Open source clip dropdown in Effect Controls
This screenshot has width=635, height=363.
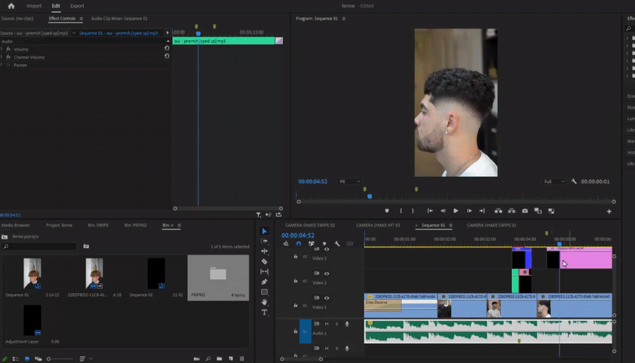click(x=74, y=33)
